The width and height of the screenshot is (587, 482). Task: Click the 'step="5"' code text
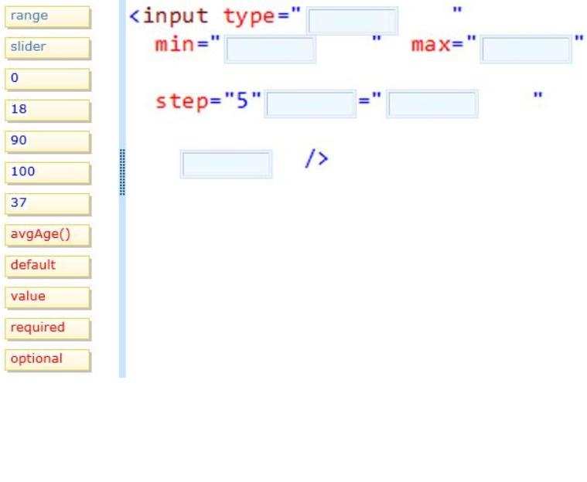pos(208,101)
